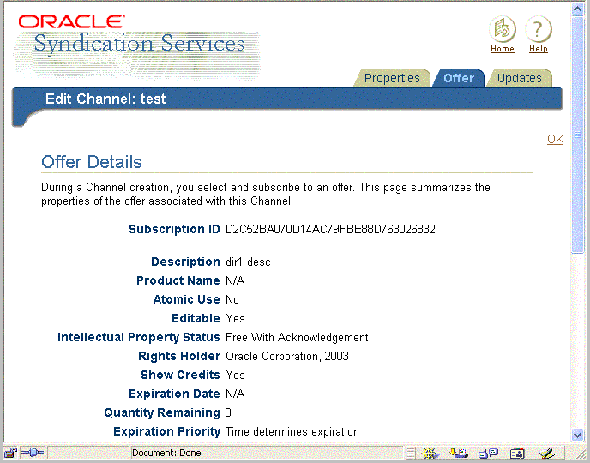Click the 'dir1 desc' description value
Image resolution: width=590 pixels, height=463 pixels.
click(x=248, y=262)
